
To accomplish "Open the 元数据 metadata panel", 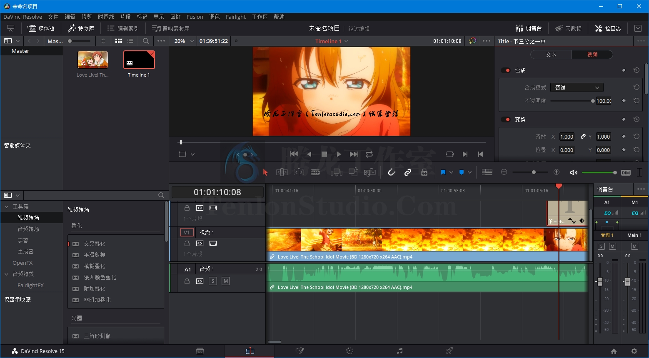I will click(568, 28).
